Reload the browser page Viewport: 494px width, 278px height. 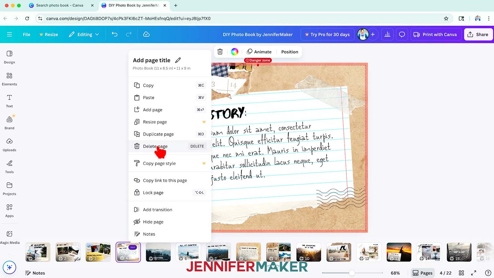pyautogui.click(x=27, y=18)
